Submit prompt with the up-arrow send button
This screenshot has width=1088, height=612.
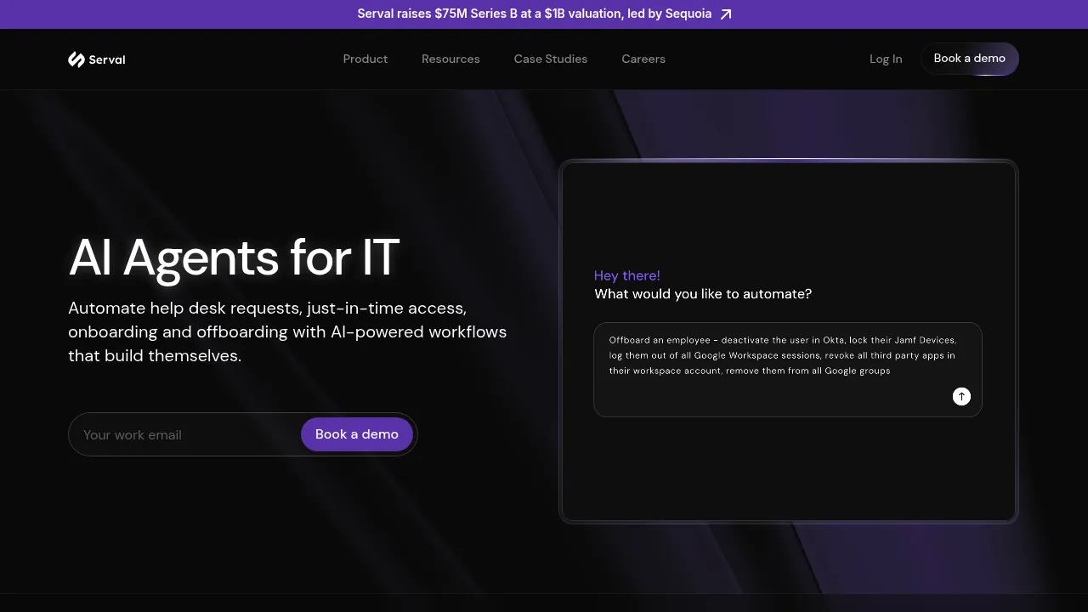pos(961,396)
